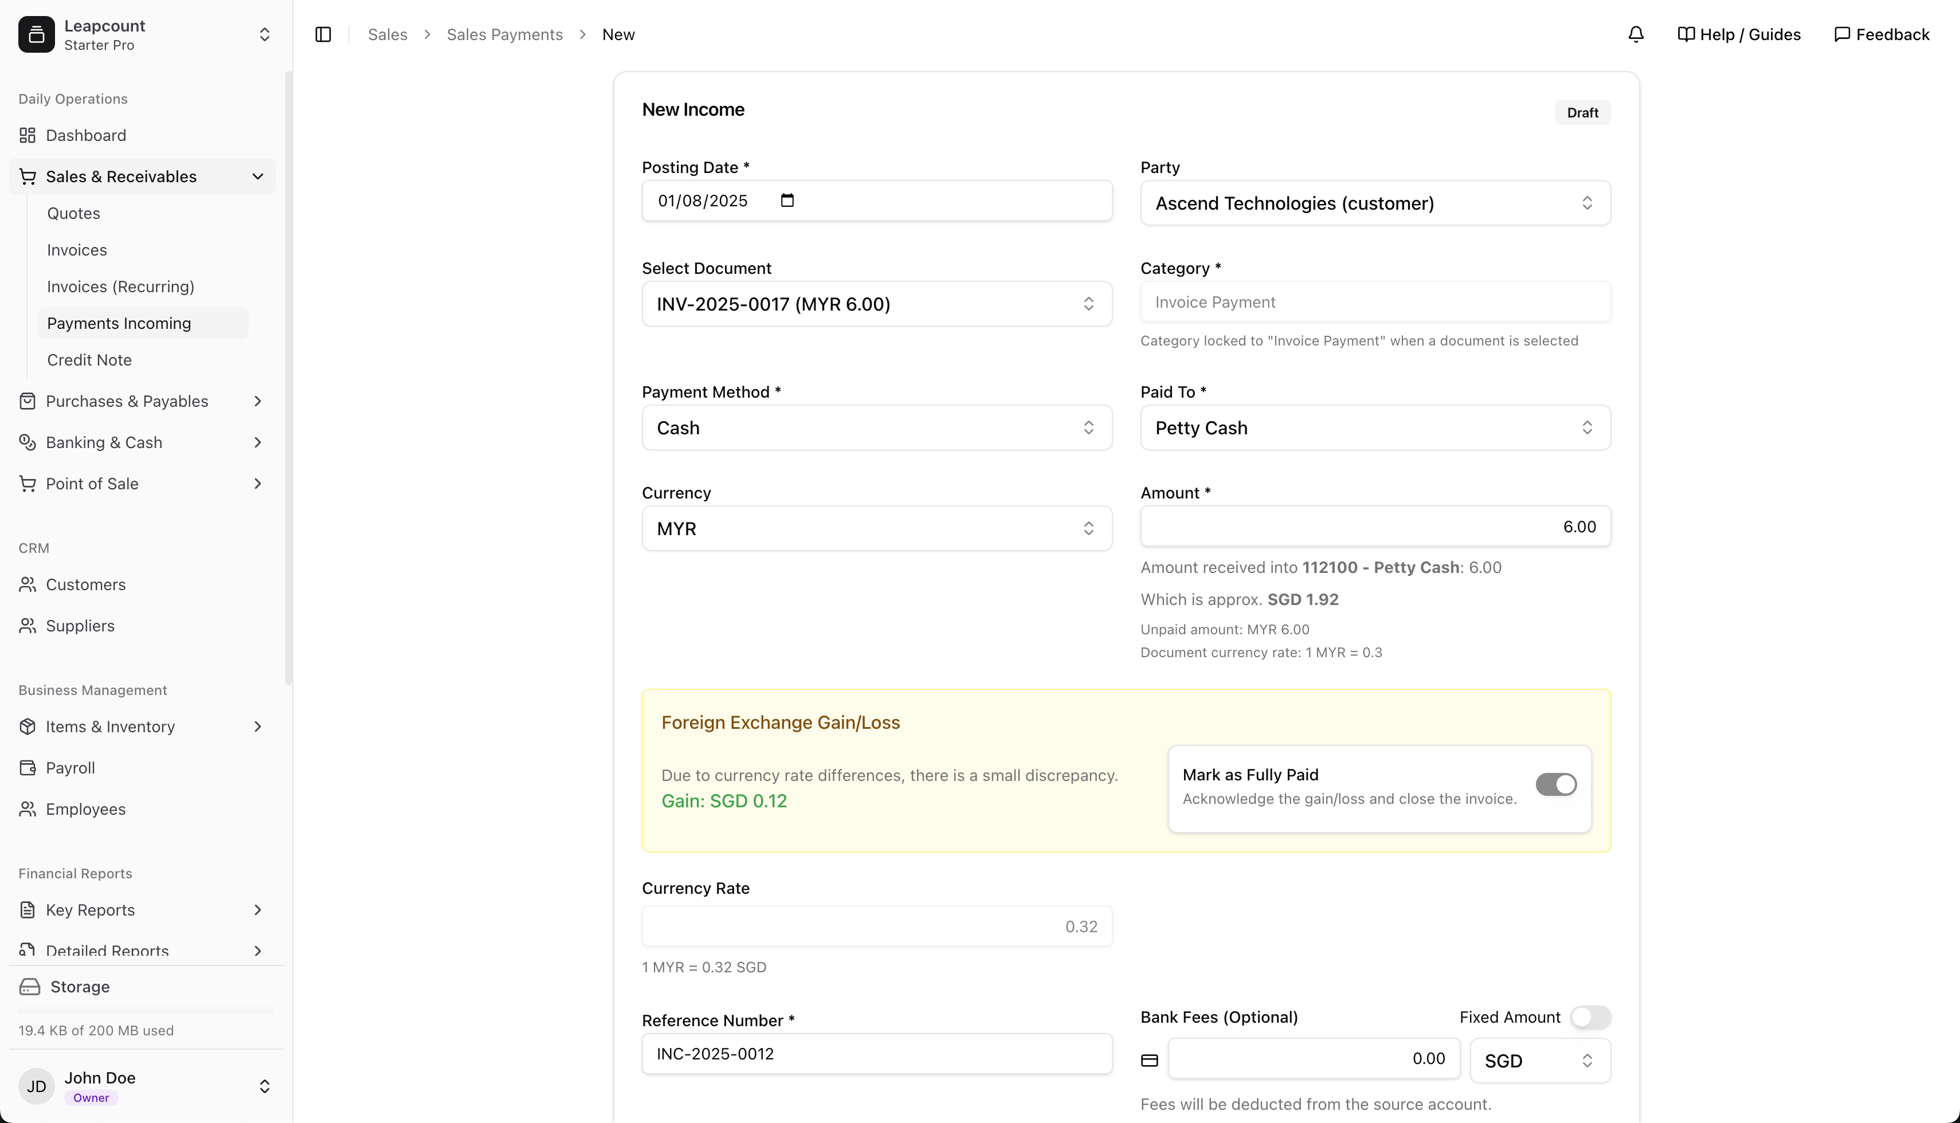1960x1123 pixels.
Task: Open Suppliers page
Action: tap(143, 626)
